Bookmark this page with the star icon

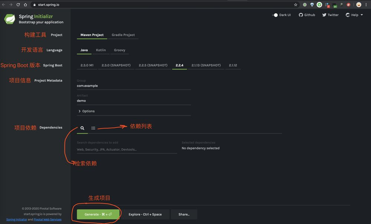coord(296,5)
